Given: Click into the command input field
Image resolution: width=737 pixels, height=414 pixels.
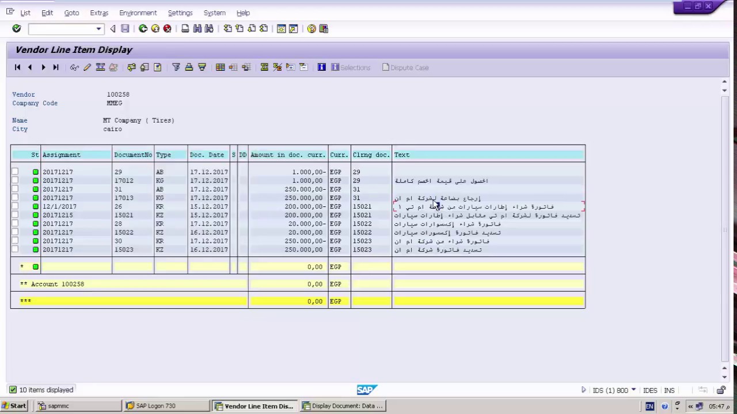Looking at the screenshot, I should click(62, 29).
